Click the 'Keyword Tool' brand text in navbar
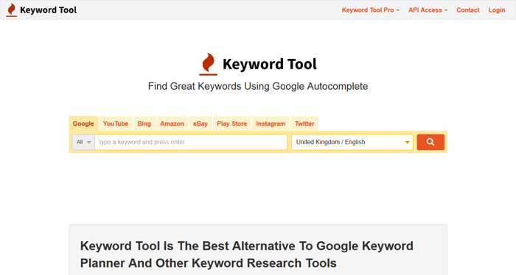516x275 pixels. pos(49,10)
